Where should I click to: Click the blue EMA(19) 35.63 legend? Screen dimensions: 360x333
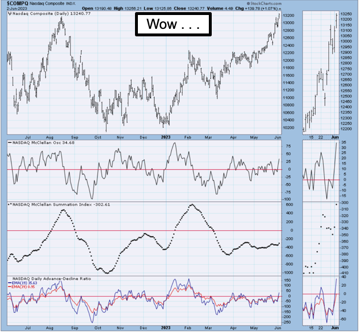(x=22, y=283)
